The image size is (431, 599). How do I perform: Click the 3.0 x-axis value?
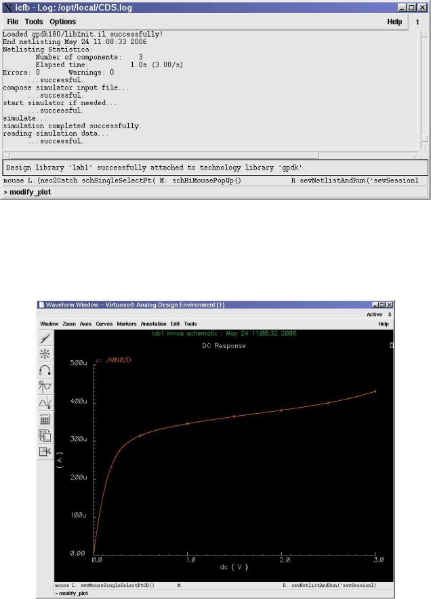pyautogui.click(x=379, y=560)
